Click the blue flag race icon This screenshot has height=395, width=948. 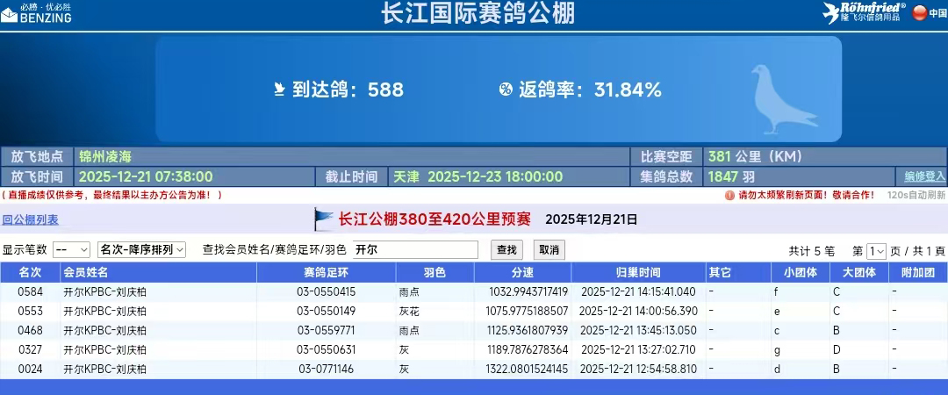point(324,219)
